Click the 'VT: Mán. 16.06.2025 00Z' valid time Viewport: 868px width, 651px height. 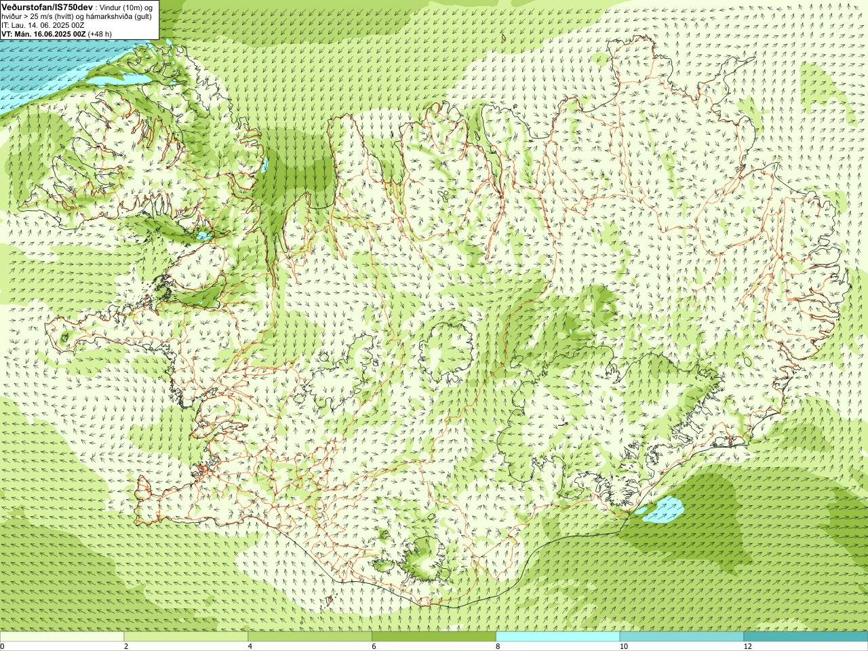43,34
